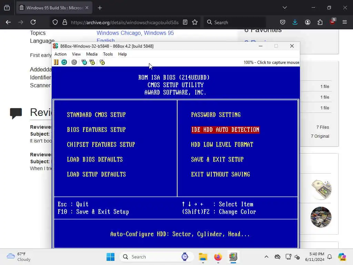Open Firefox hamburger application menu
The image size is (353, 265).
coord(345,22)
